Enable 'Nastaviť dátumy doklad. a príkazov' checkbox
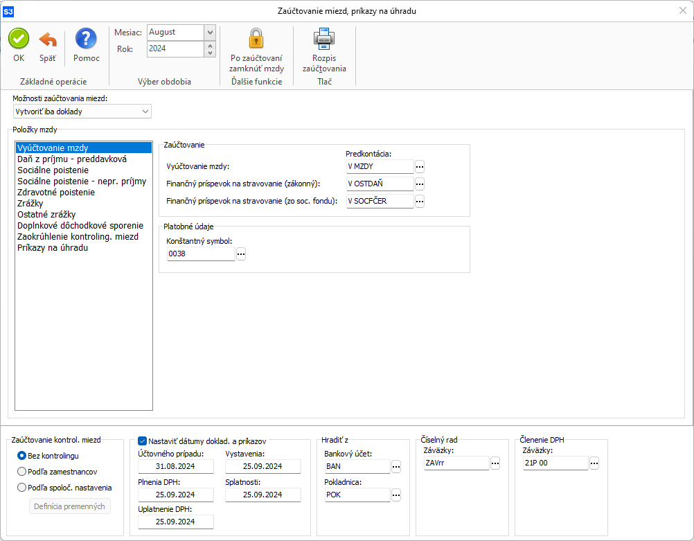 coord(142,441)
